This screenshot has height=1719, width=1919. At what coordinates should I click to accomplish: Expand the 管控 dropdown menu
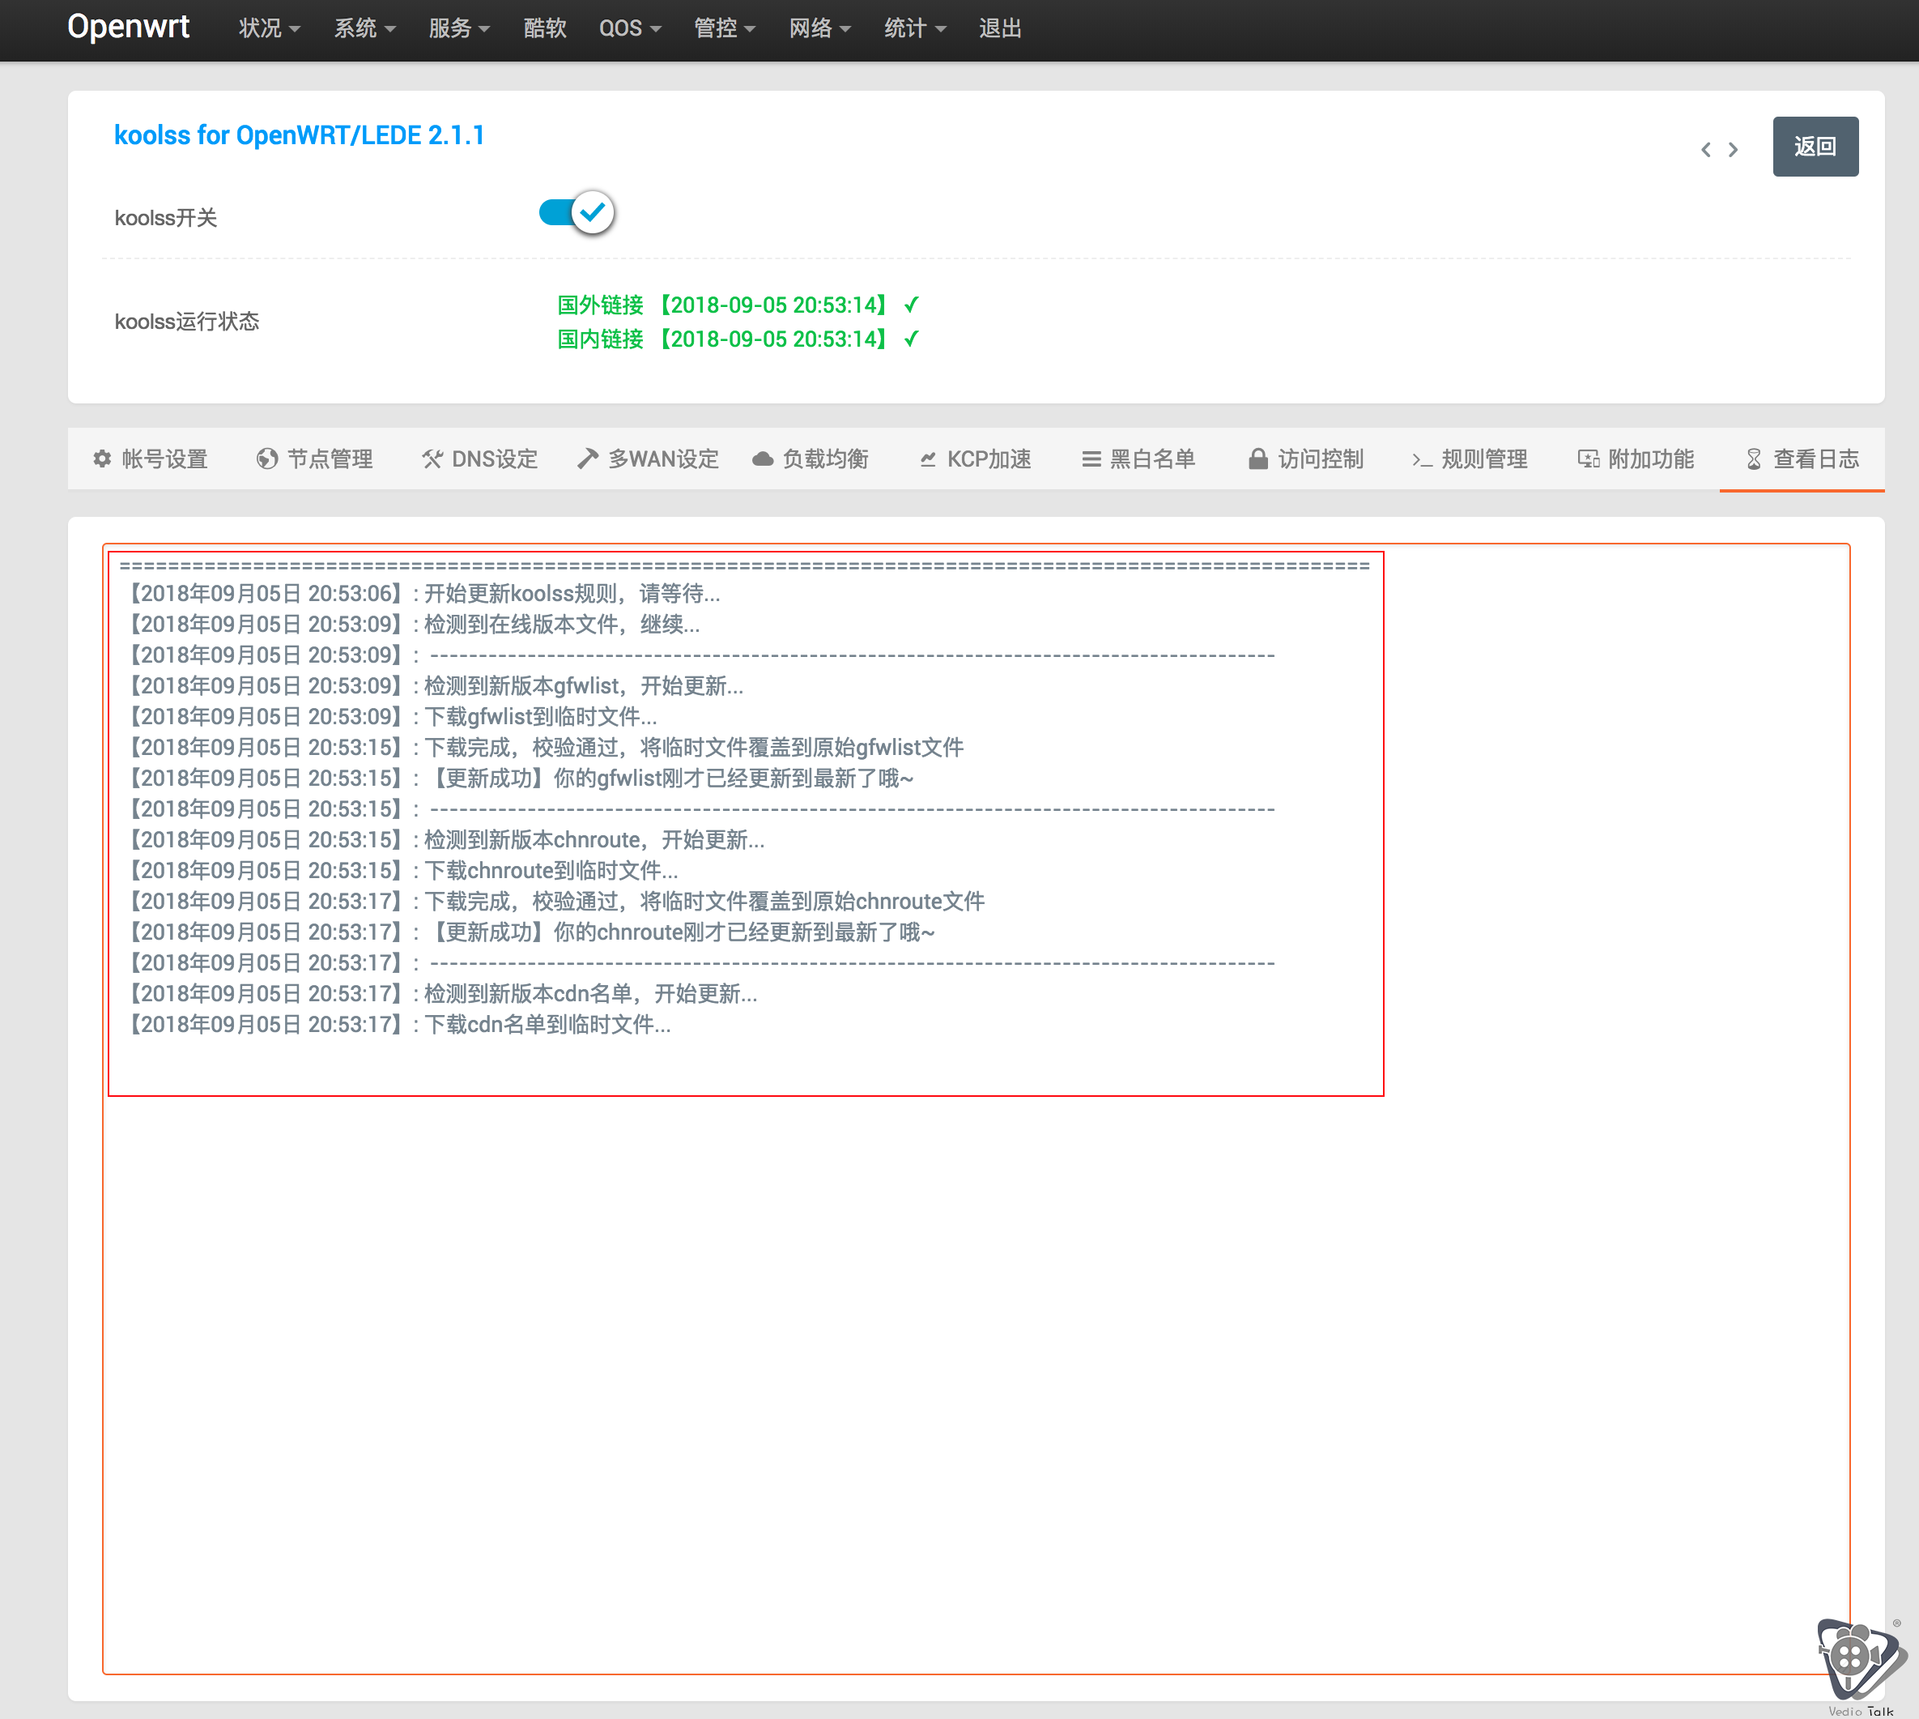click(x=724, y=28)
